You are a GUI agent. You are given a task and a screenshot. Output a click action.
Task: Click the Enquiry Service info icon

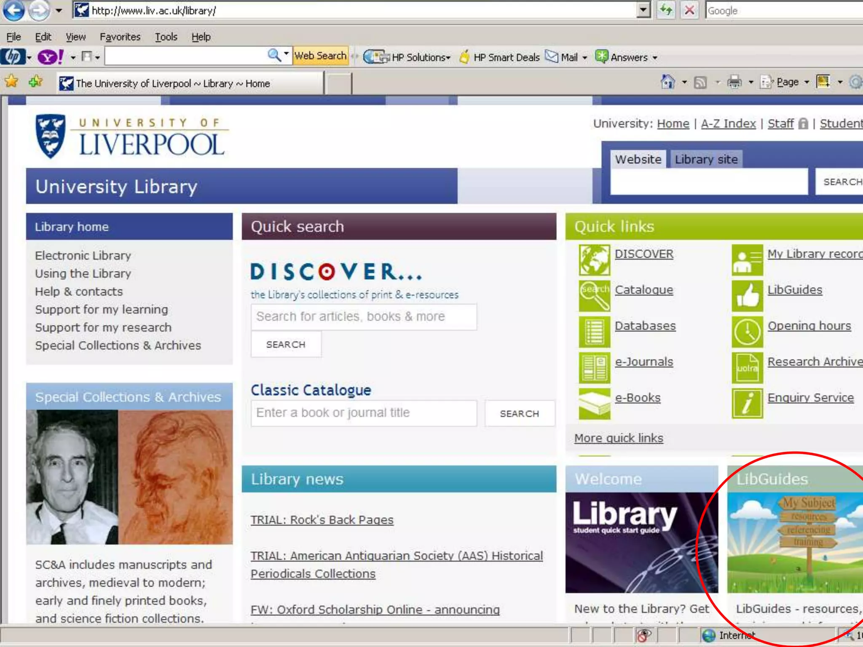click(x=747, y=404)
